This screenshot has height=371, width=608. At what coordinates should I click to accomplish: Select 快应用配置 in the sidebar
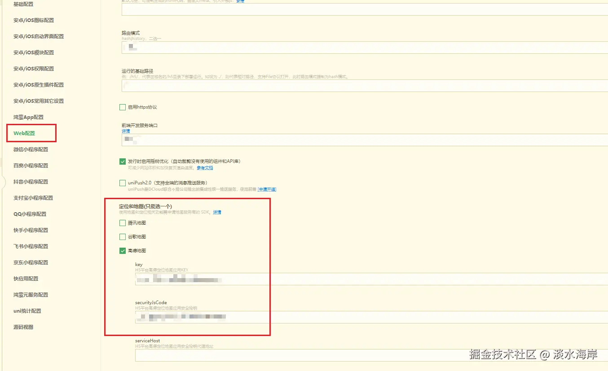click(x=26, y=279)
